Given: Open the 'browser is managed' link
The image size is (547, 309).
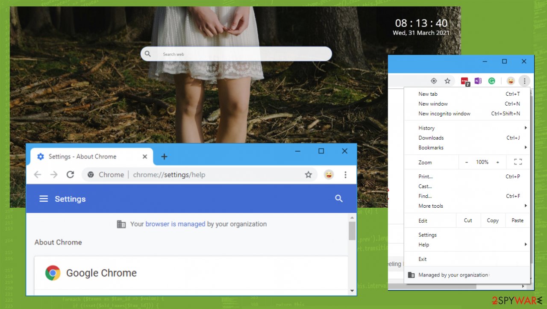Looking at the screenshot, I should (175, 224).
